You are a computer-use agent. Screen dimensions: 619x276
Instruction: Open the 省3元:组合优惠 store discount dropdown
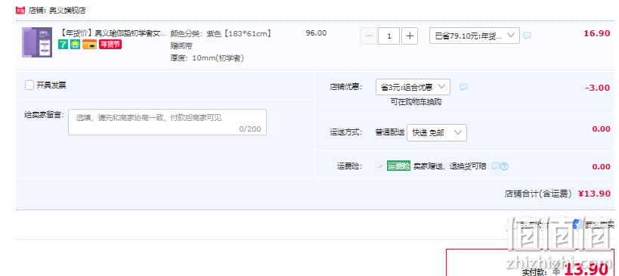[413, 87]
